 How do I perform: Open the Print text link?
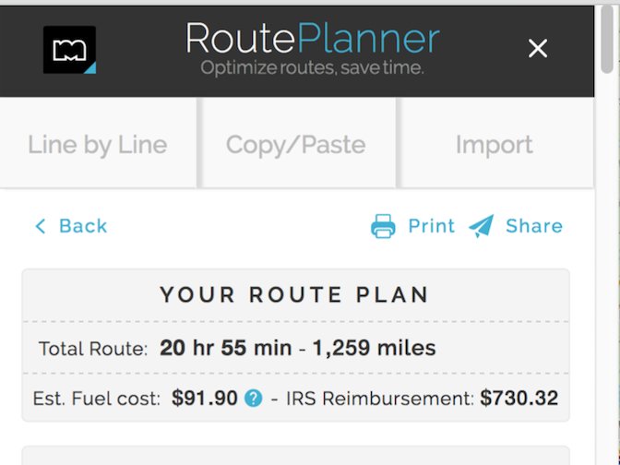432,226
